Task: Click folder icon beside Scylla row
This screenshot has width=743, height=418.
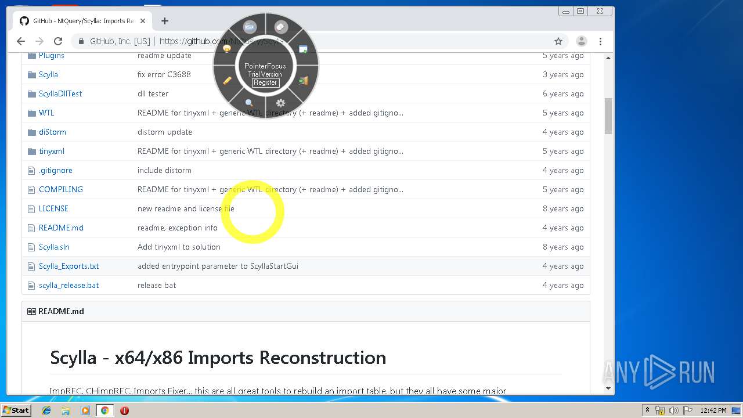Action: click(32, 74)
